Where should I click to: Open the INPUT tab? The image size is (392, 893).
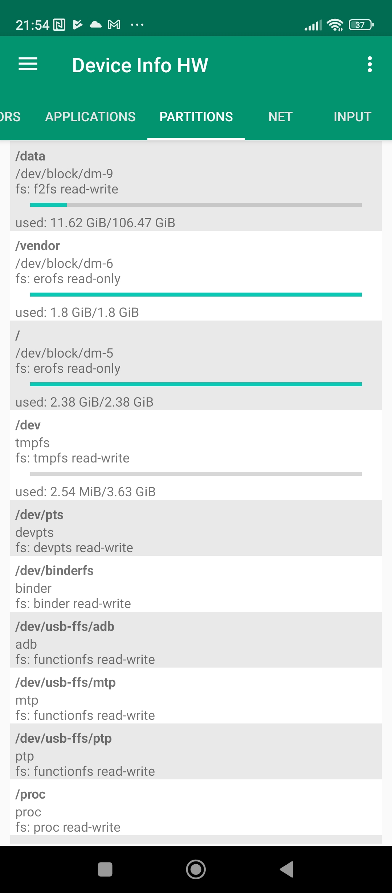pos(352,117)
